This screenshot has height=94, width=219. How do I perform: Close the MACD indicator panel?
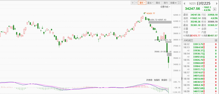(170, 80)
